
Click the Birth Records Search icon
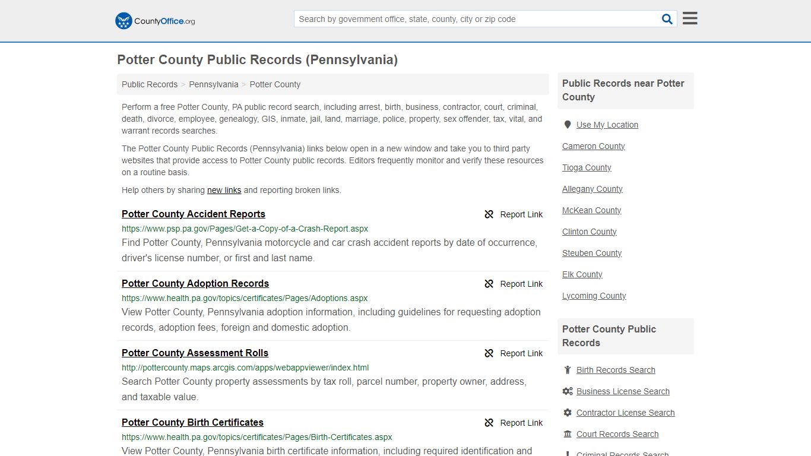coord(568,370)
